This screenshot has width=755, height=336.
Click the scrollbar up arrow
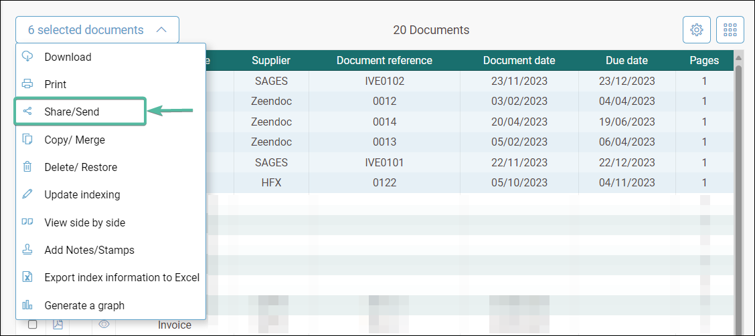click(739, 57)
